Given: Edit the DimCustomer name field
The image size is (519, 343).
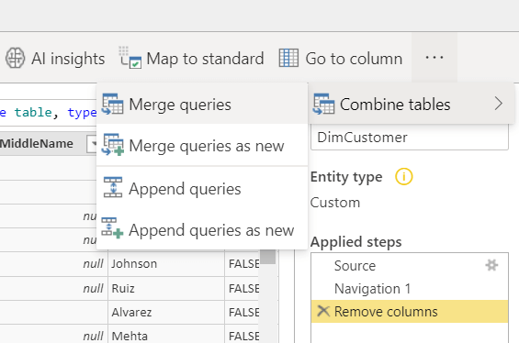Looking at the screenshot, I should (x=410, y=138).
